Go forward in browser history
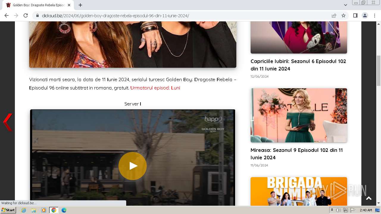The image size is (381, 214). pos(16,15)
